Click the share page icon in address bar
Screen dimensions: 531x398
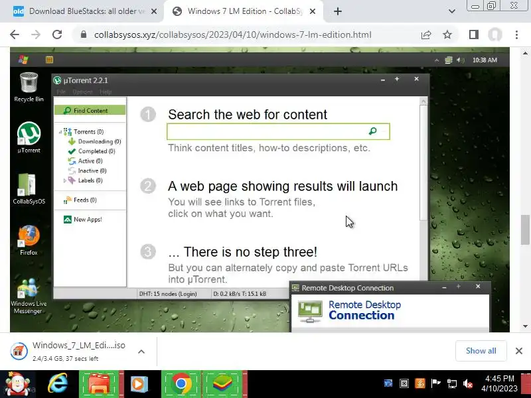[x=426, y=34]
